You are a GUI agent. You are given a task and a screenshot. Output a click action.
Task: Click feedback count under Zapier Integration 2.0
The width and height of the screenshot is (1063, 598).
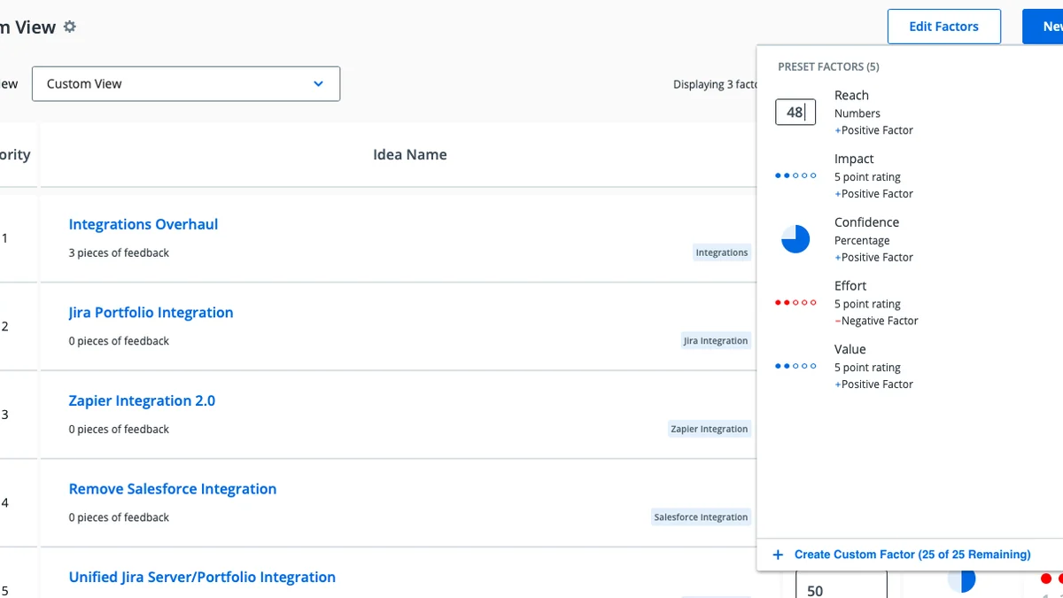[x=119, y=429]
